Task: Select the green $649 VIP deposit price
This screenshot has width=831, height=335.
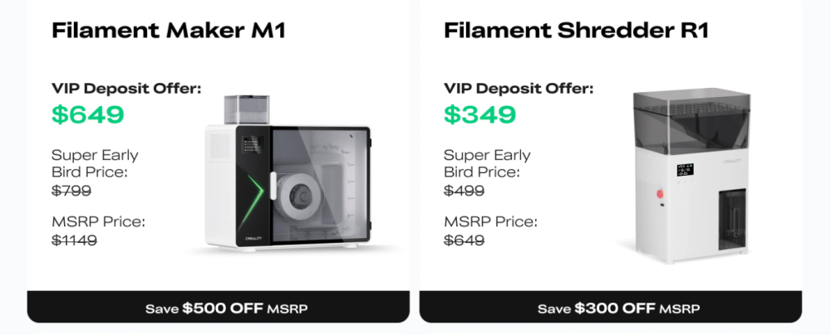Action: coord(87,114)
